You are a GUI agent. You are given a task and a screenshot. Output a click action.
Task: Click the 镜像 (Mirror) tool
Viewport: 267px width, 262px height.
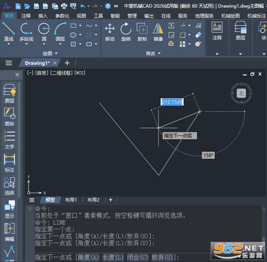pos(158,32)
